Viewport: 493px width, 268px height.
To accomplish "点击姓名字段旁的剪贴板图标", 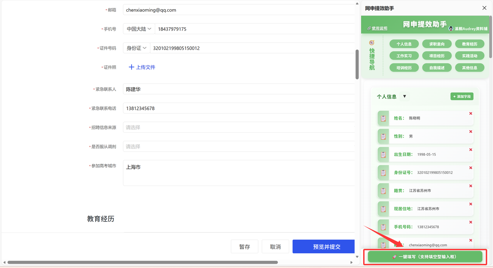I will (x=383, y=118).
